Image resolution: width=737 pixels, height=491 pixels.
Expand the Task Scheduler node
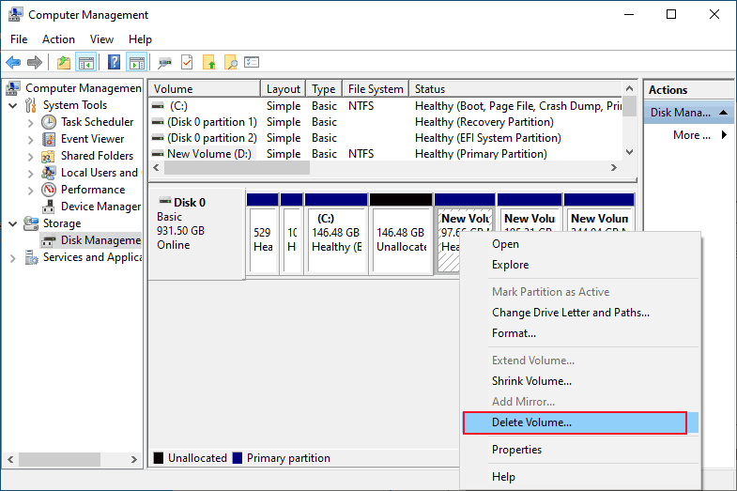[x=31, y=123]
